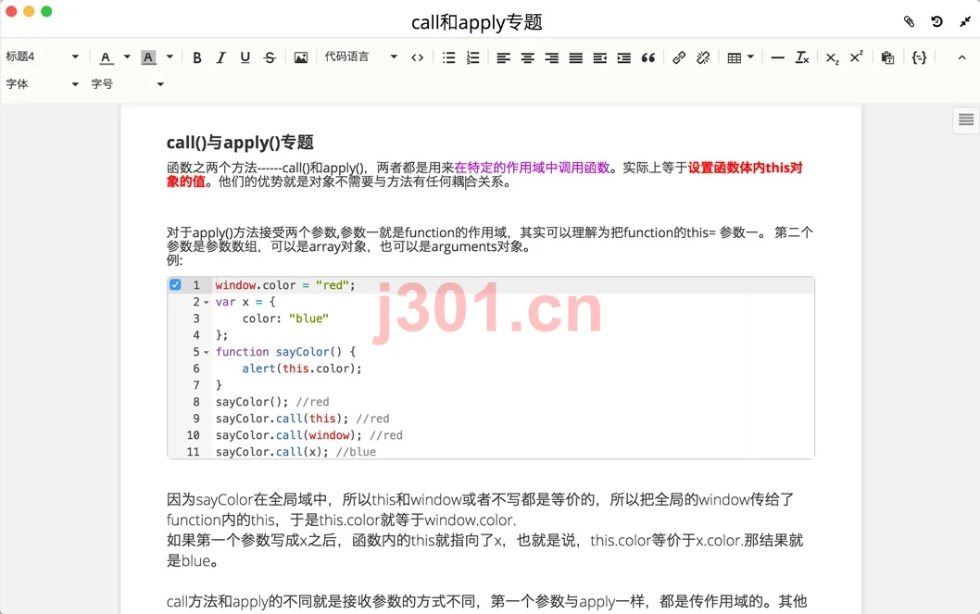Open the 代码语言 code language dropdown
The width and height of the screenshot is (980, 614).
pos(360,56)
